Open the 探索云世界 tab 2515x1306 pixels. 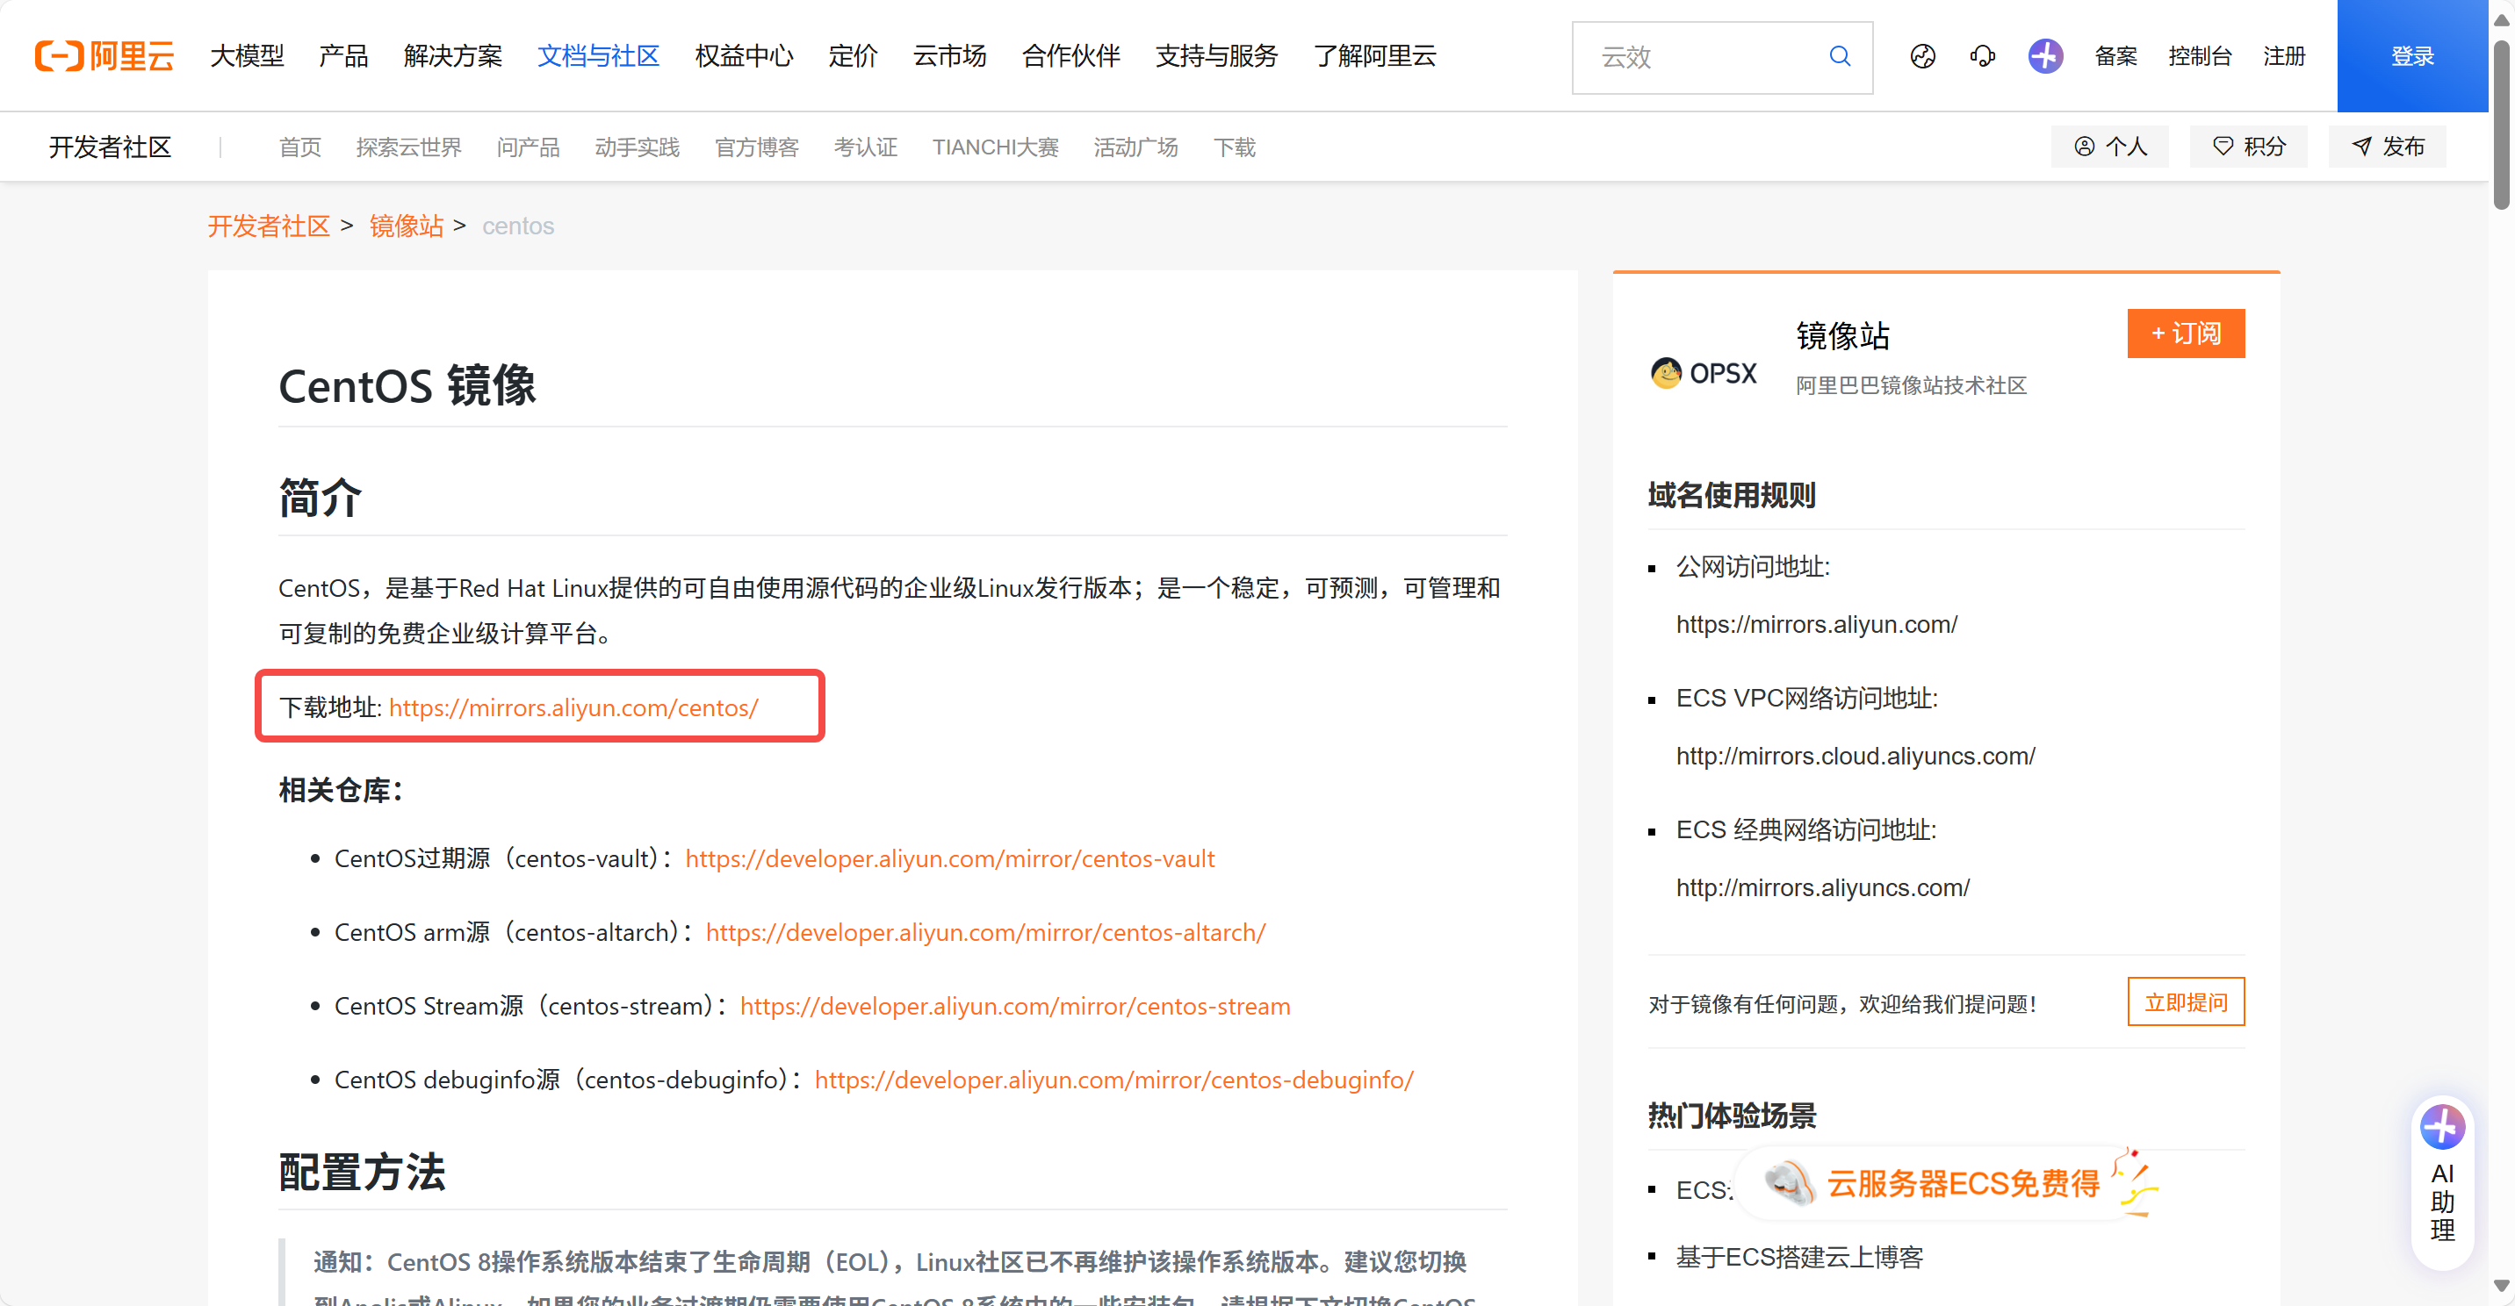[x=409, y=147]
